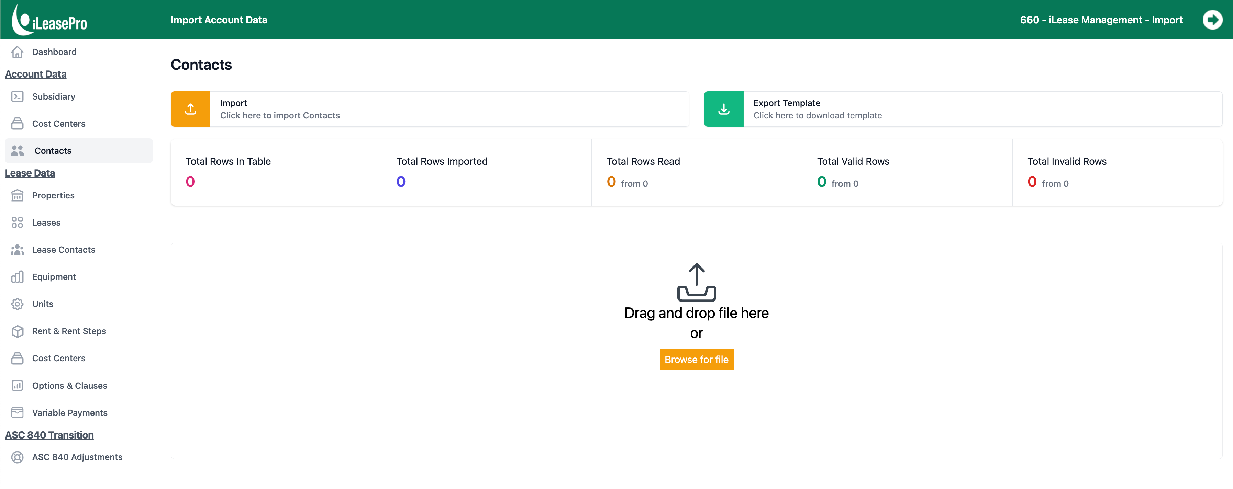Screen dimensions: 1233x489
Task: Click the Contacts page heading
Action: point(201,65)
